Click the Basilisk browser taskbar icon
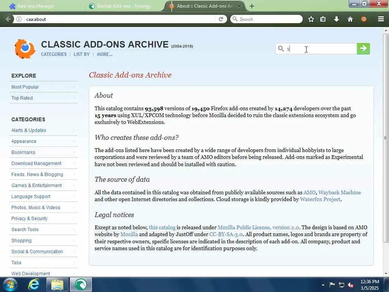The image size is (389, 292). click(x=81, y=284)
